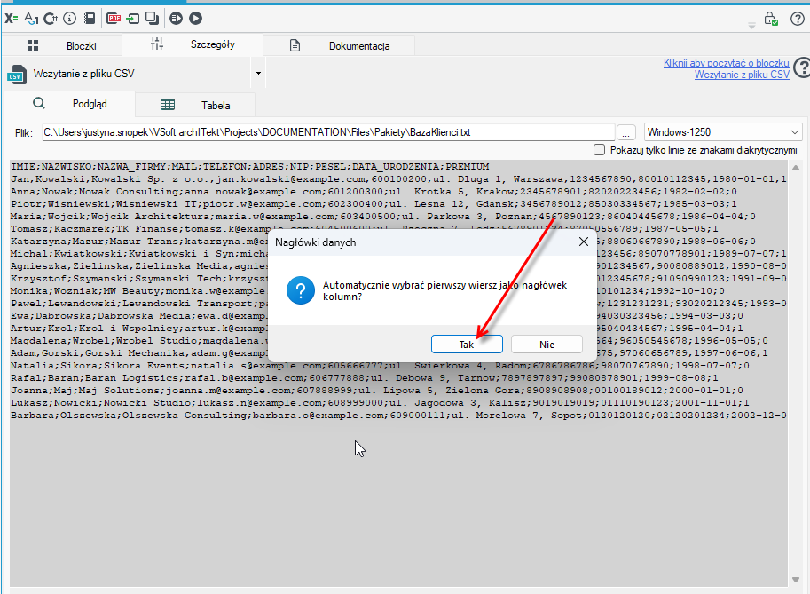This screenshot has width=810, height=594.
Task: Click the line starting 'Anna;Nowak;Nowak Consulting'
Action: coord(374,192)
